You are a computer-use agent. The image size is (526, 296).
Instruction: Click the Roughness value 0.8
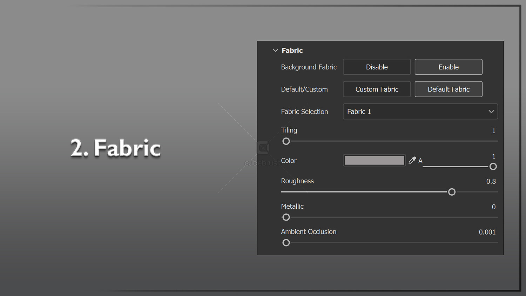pos(491,182)
